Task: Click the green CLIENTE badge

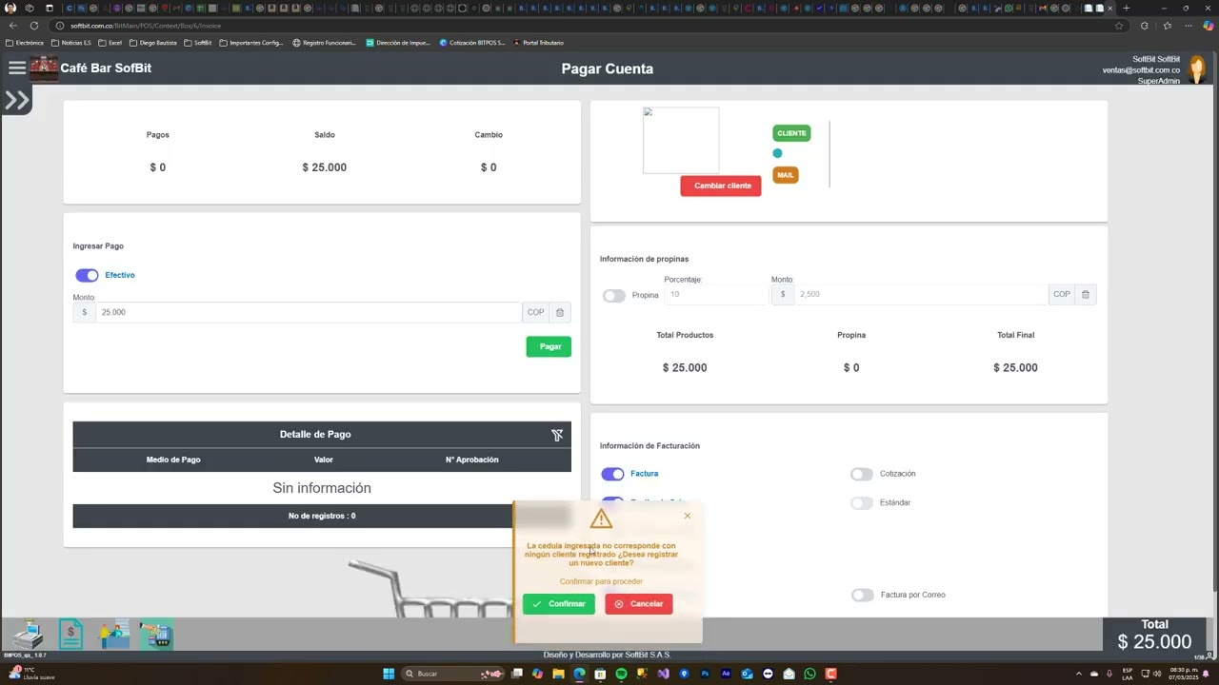Action: pyautogui.click(x=791, y=133)
